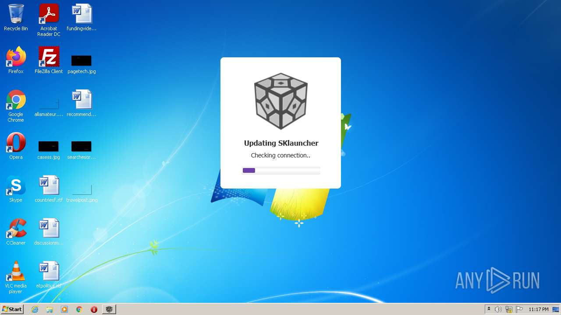Launch FileZilla Client shortcut

click(49, 60)
